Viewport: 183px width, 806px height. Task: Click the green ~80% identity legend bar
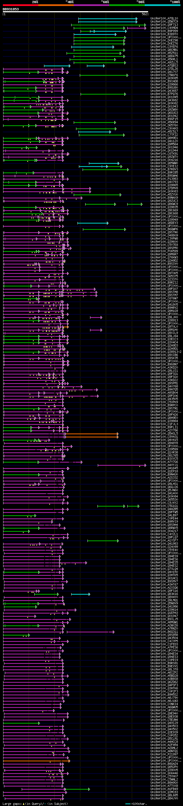[x=127, y=5]
